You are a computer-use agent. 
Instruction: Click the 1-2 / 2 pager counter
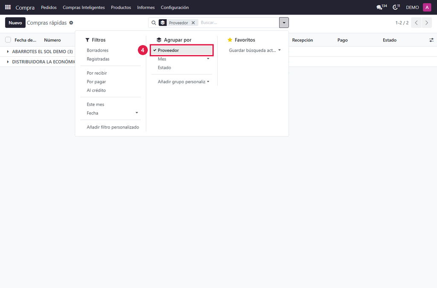point(402,23)
